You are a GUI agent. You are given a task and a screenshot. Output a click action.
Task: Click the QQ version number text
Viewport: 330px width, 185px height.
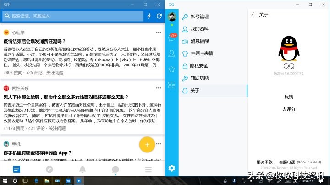(288, 74)
